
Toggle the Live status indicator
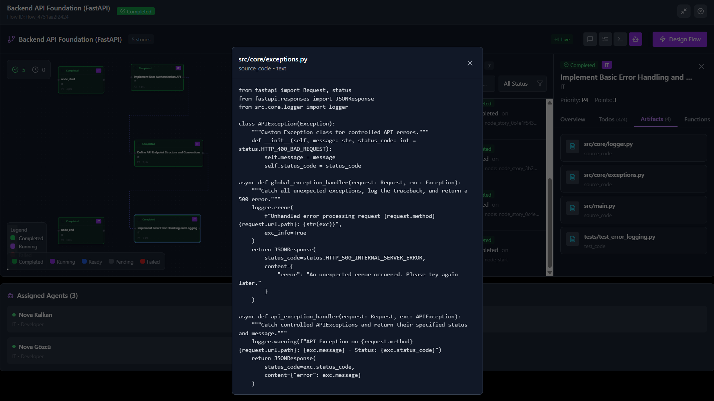point(562,39)
